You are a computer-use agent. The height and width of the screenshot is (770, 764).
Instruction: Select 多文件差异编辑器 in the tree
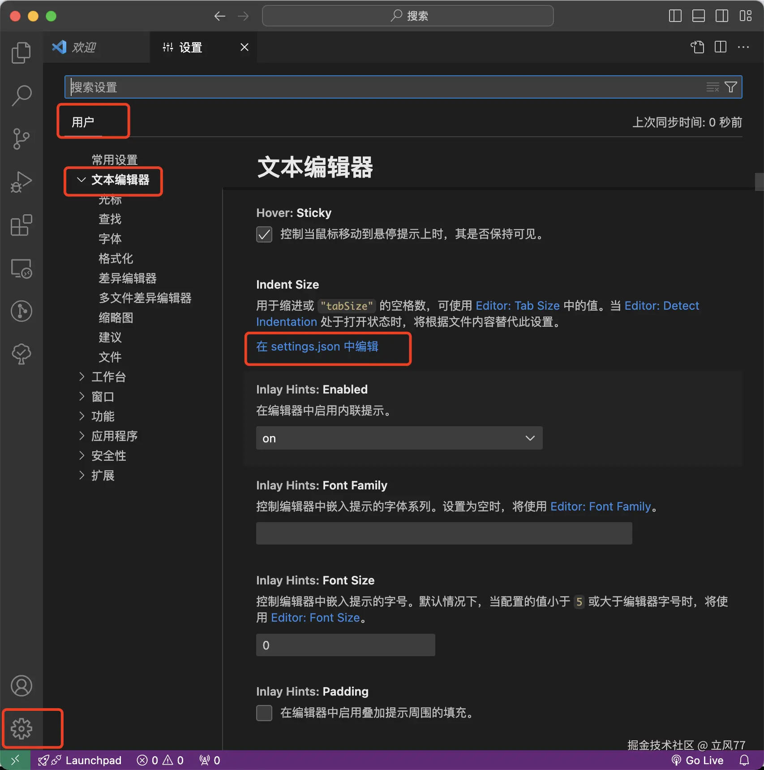point(145,298)
